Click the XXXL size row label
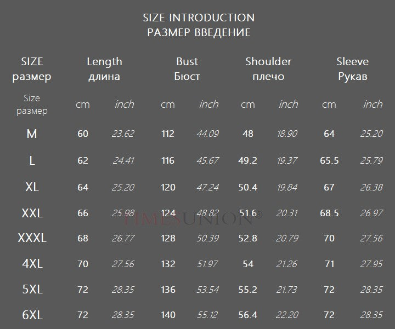395x329 pixels. tap(32, 238)
